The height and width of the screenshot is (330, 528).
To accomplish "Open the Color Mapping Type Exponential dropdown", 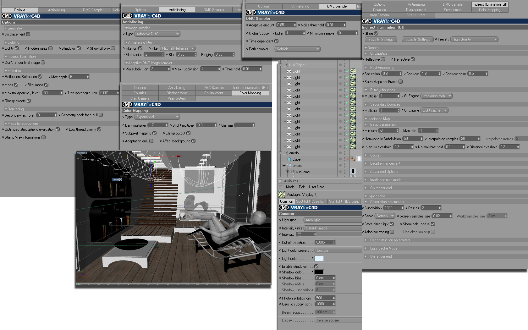I will pyautogui.click(x=157, y=117).
